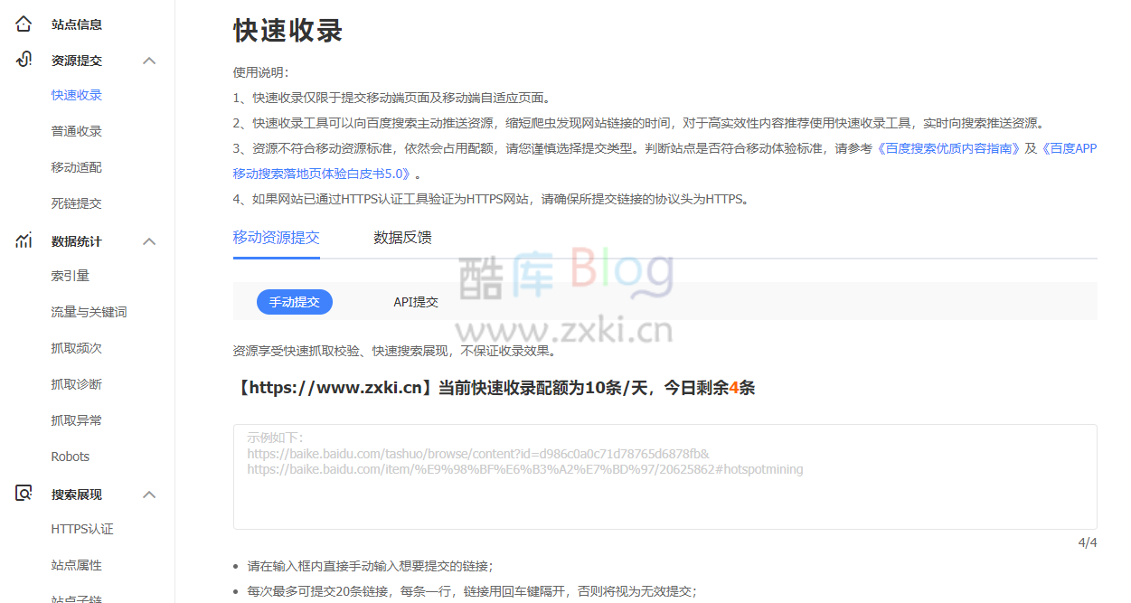Collapse the 数据统计 section

coord(150,240)
